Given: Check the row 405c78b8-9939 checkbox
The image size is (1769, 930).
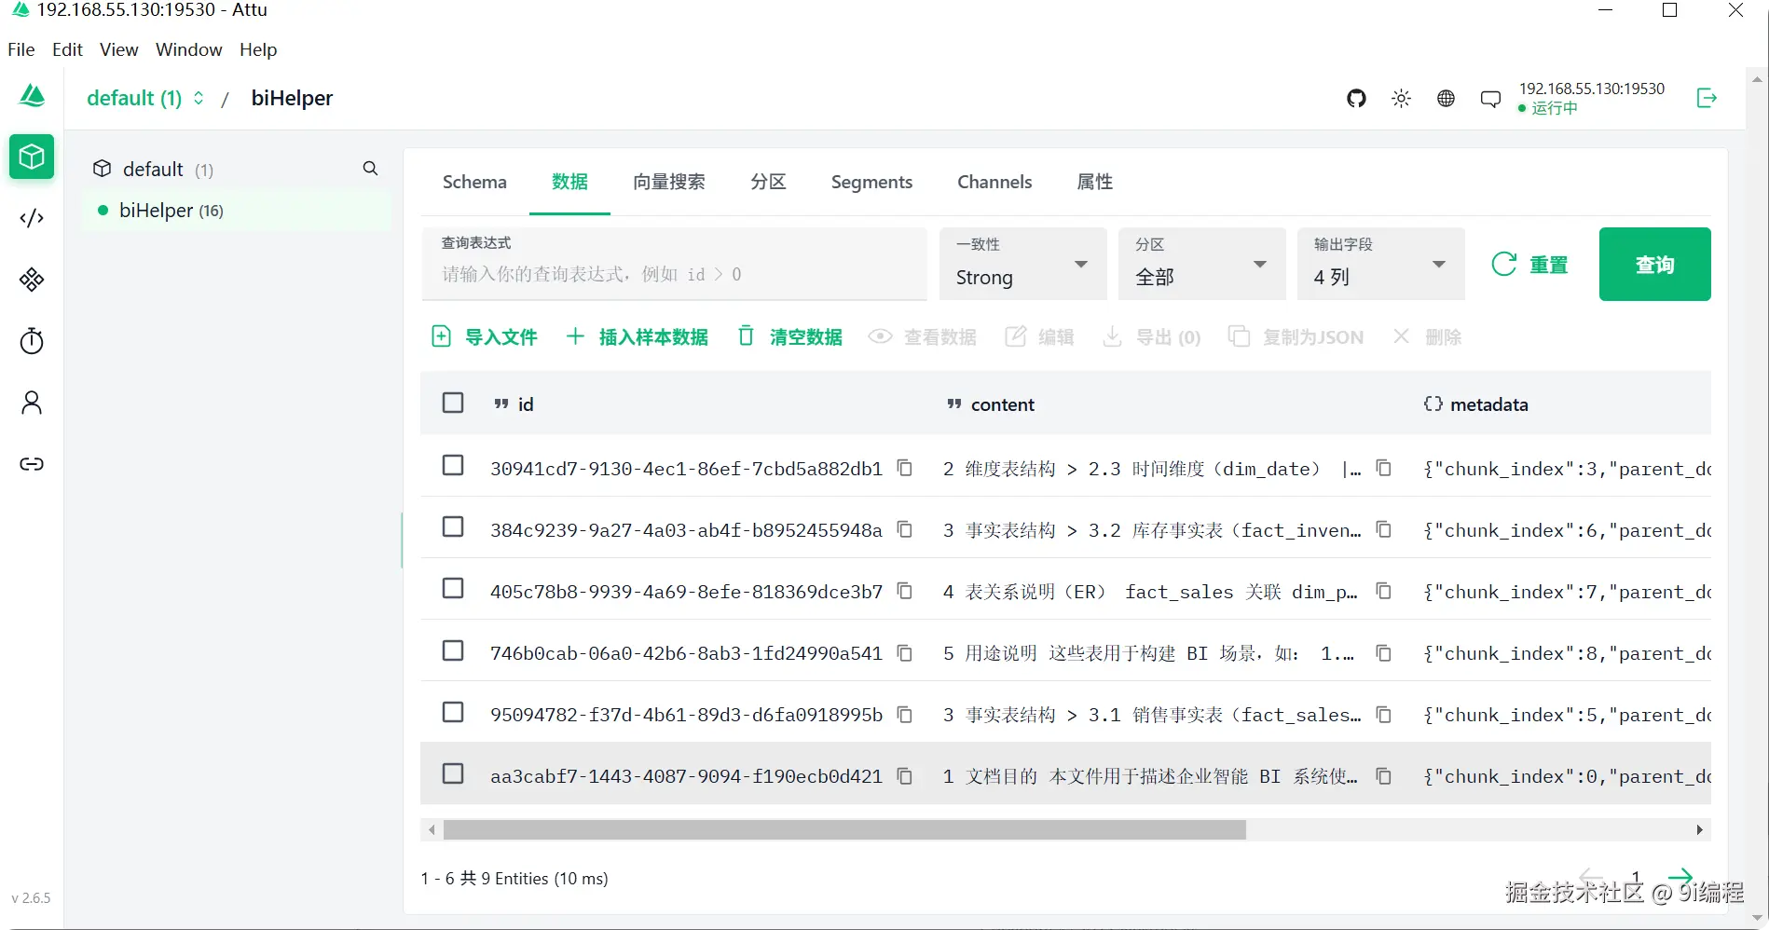Looking at the screenshot, I should tap(453, 588).
